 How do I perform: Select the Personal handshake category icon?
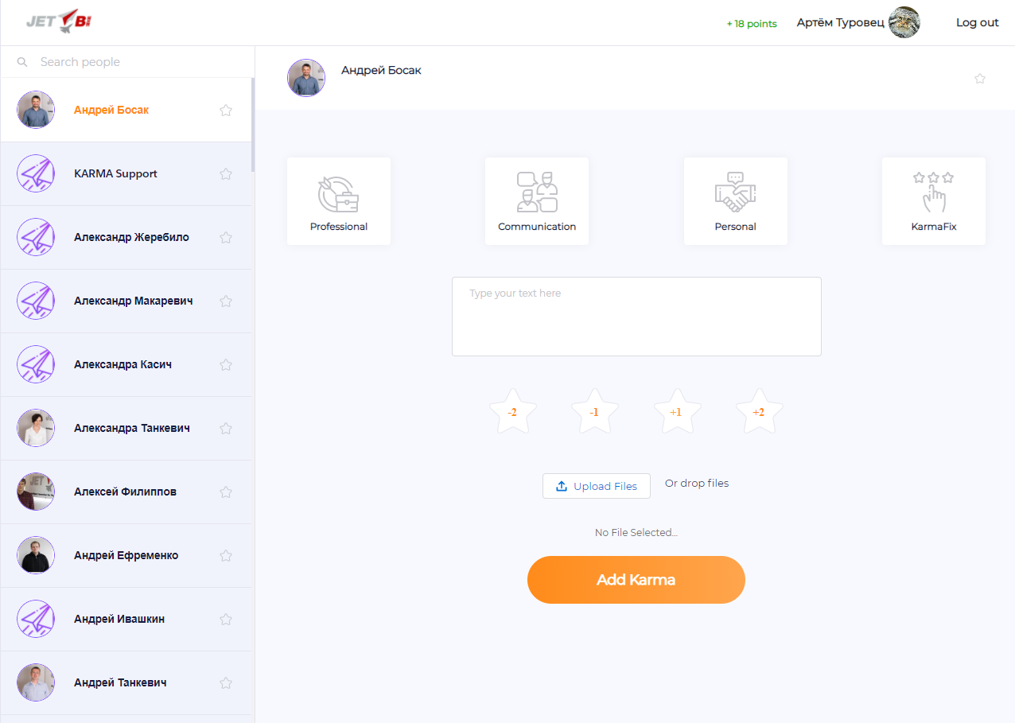pyautogui.click(x=735, y=192)
